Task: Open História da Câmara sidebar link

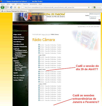Action: tap(19, 37)
